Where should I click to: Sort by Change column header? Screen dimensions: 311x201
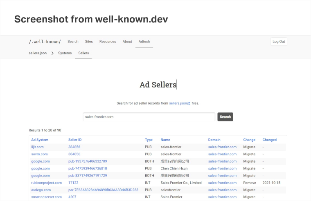[x=249, y=140]
